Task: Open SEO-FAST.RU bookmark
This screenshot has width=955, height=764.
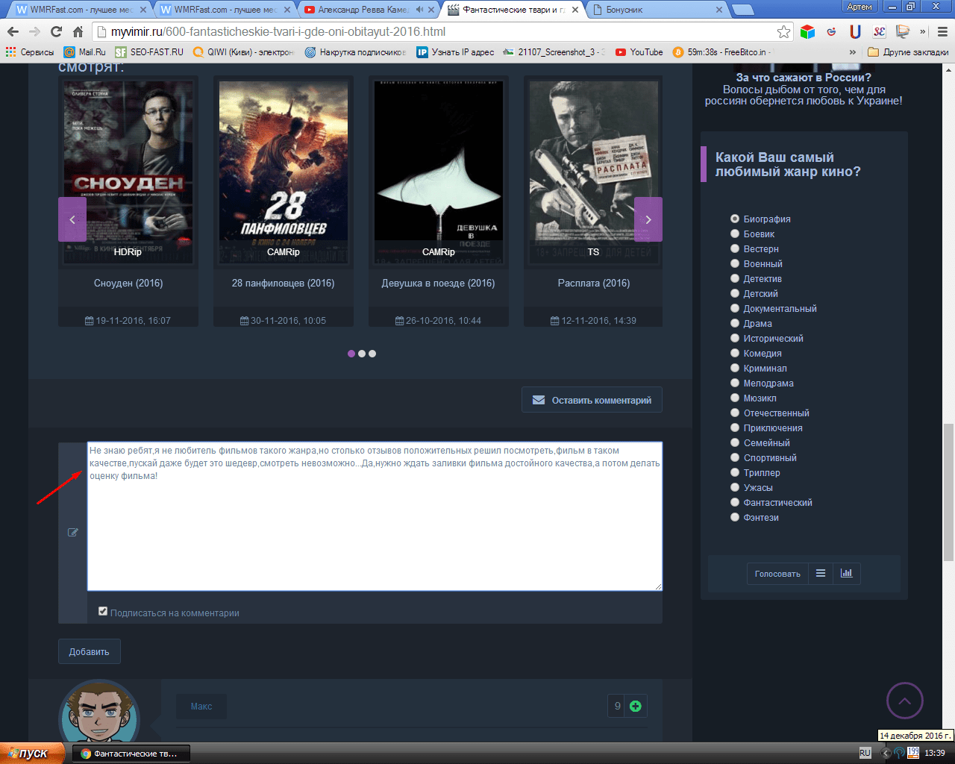Action: coord(149,52)
